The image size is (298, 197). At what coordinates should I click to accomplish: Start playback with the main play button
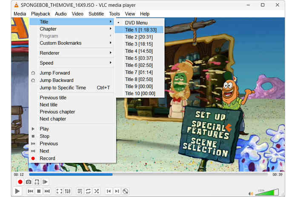17,191
